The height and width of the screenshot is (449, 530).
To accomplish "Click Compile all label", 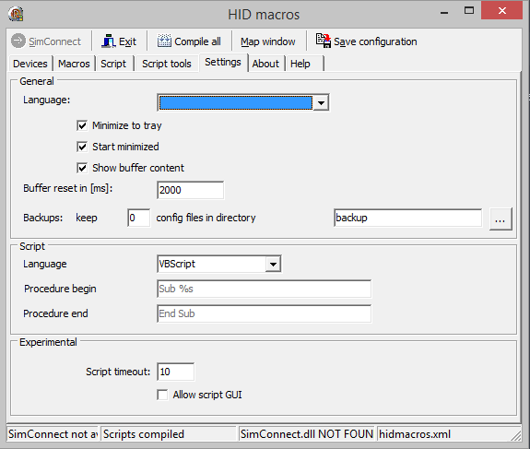I will click(x=197, y=41).
